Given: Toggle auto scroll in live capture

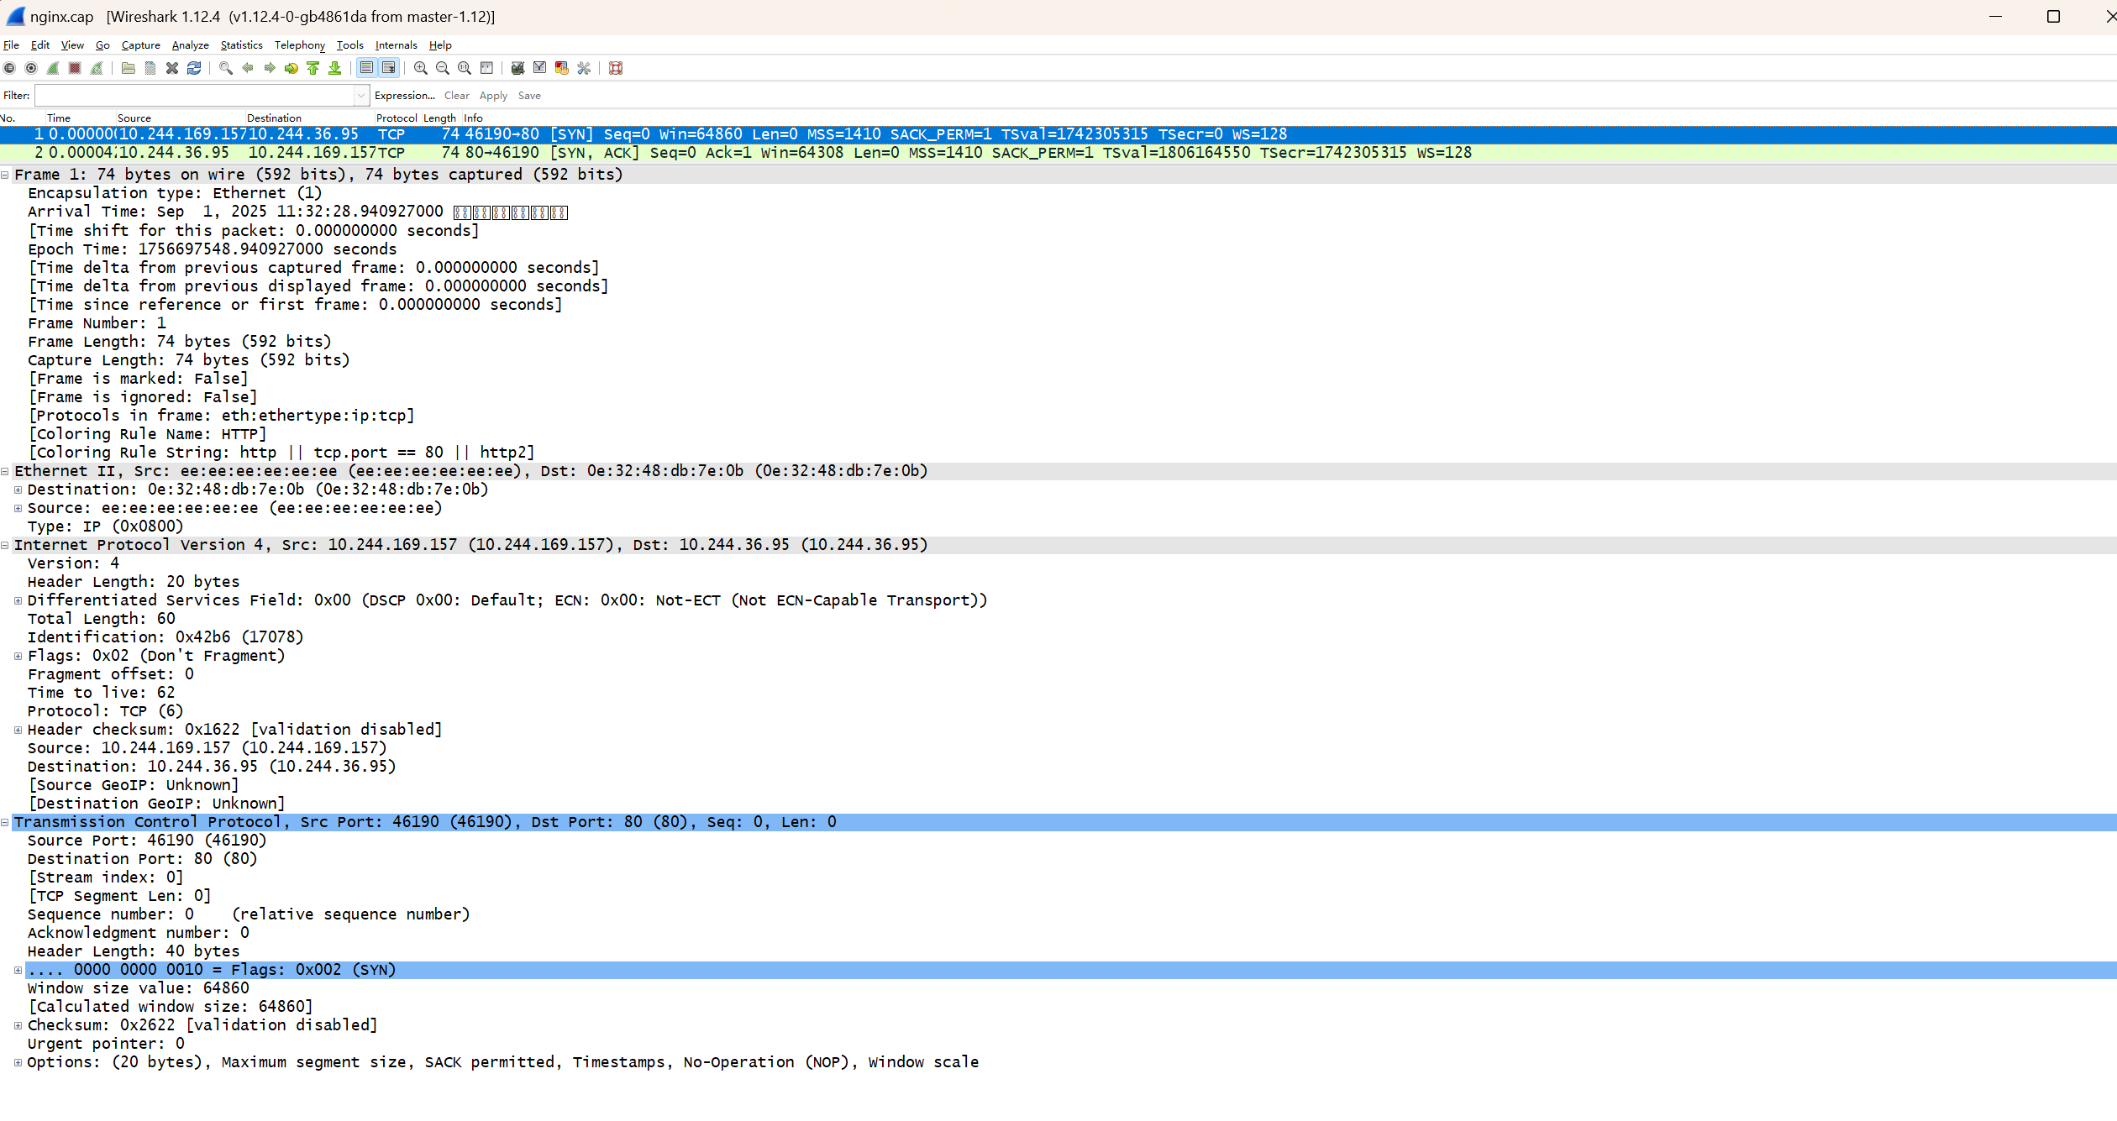Looking at the screenshot, I should 389,68.
